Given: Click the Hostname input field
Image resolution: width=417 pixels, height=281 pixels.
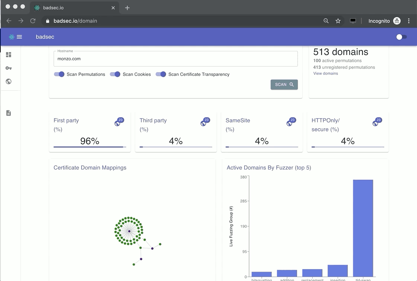Looking at the screenshot, I should (175, 59).
